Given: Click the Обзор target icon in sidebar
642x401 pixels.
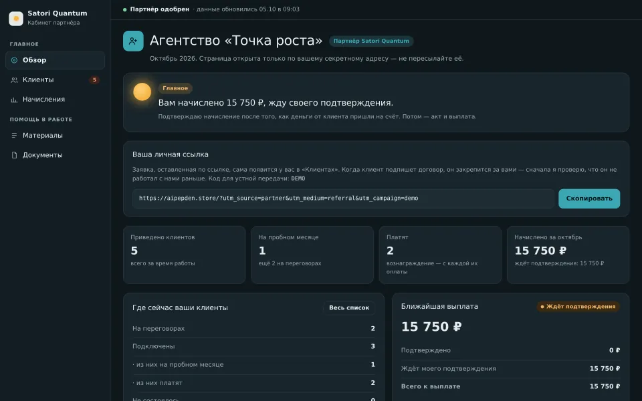Looking at the screenshot, I should coord(14,60).
